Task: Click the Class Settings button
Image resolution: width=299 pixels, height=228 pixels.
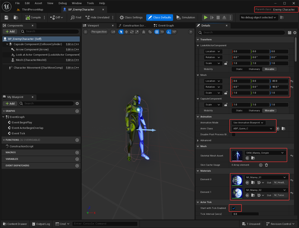Action: tap(131, 18)
